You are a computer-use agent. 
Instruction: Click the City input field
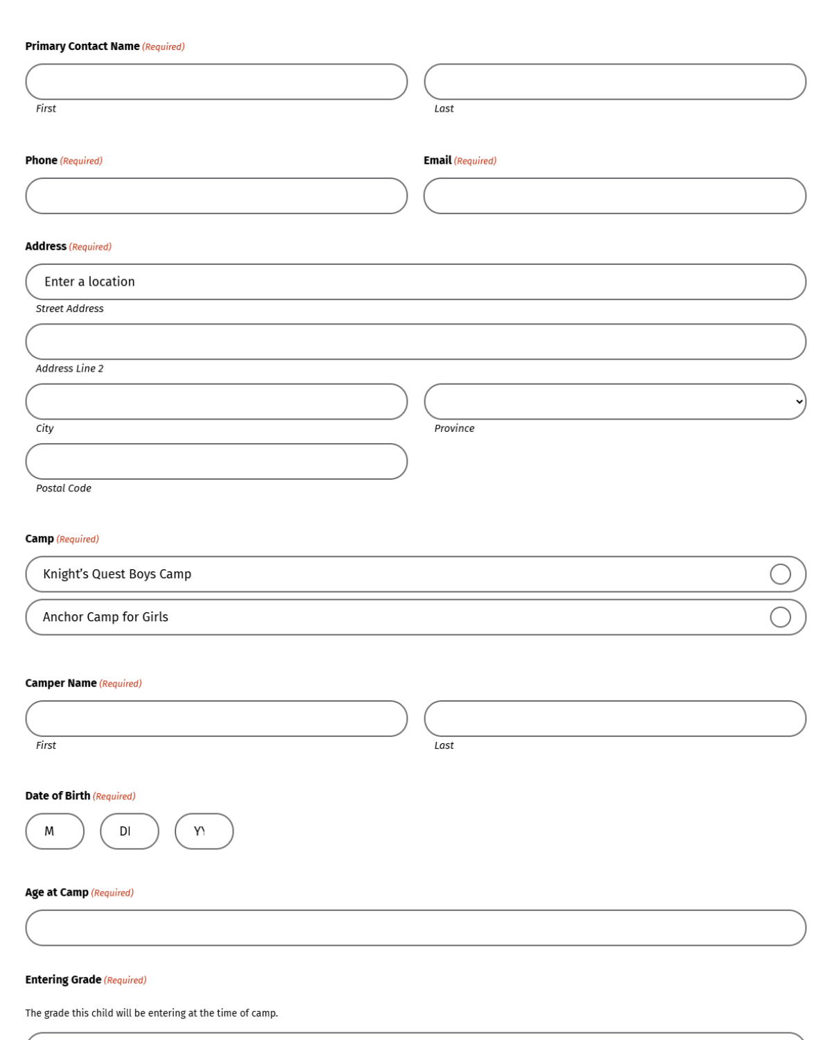pyautogui.click(x=216, y=401)
